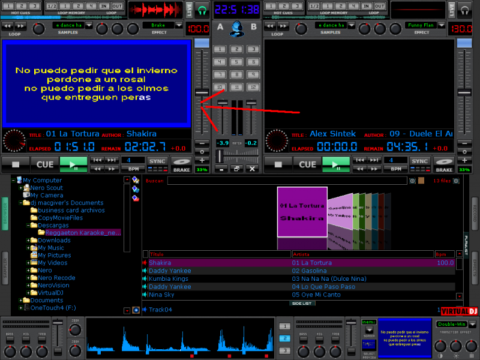The width and height of the screenshot is (480, 360).
Task: Open deck A samples dropdown
Action: point(89,25)
